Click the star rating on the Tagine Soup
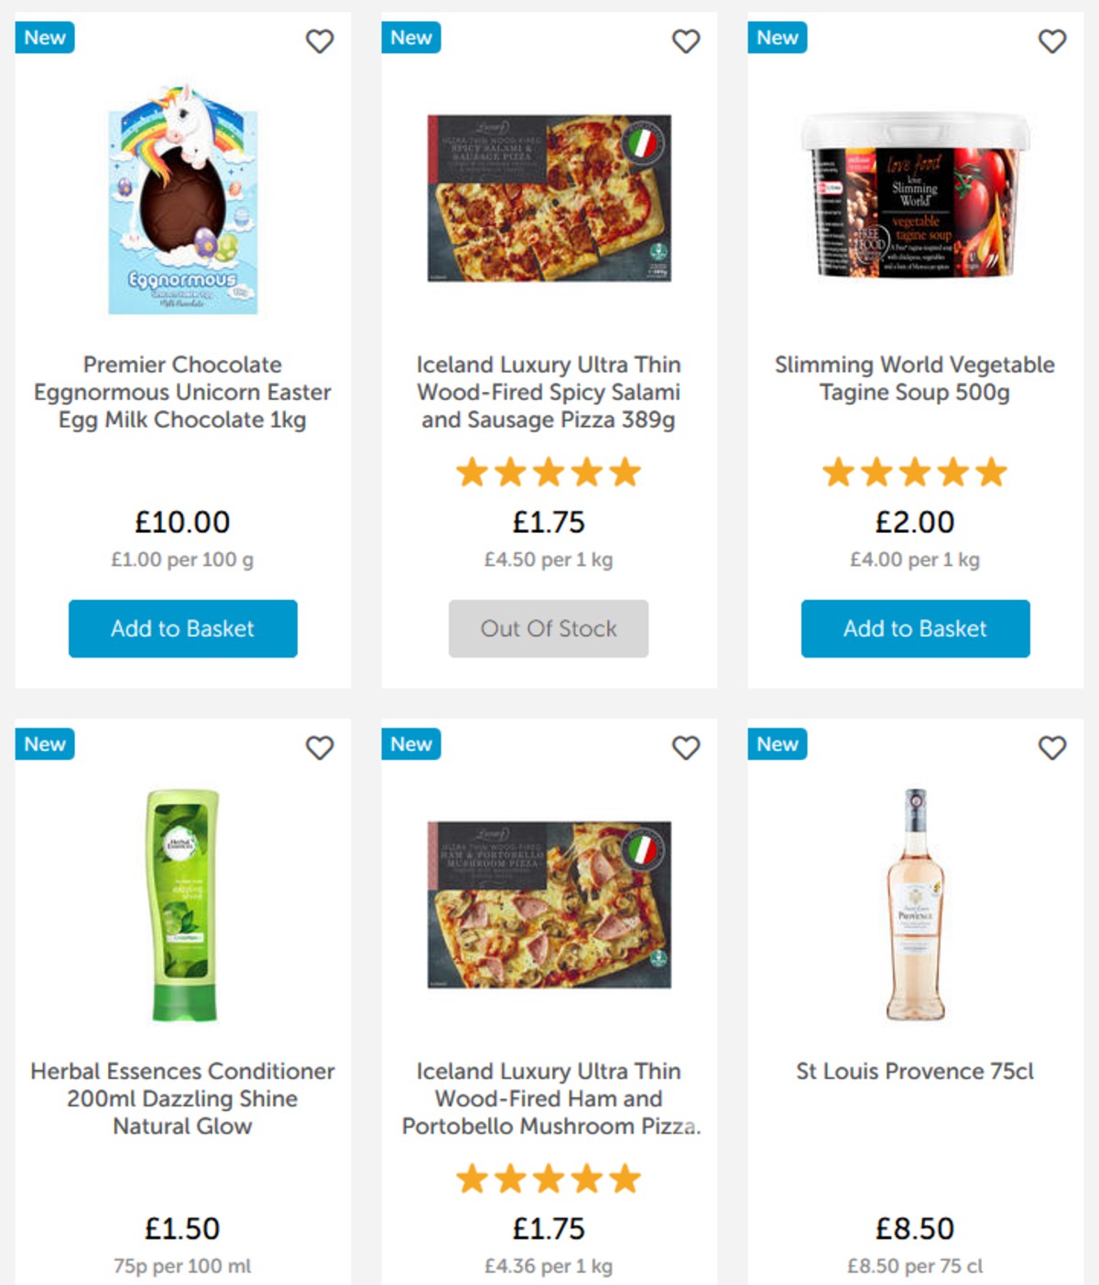The height and width of the screenshot is (1285, 1099). coord(914,472)
